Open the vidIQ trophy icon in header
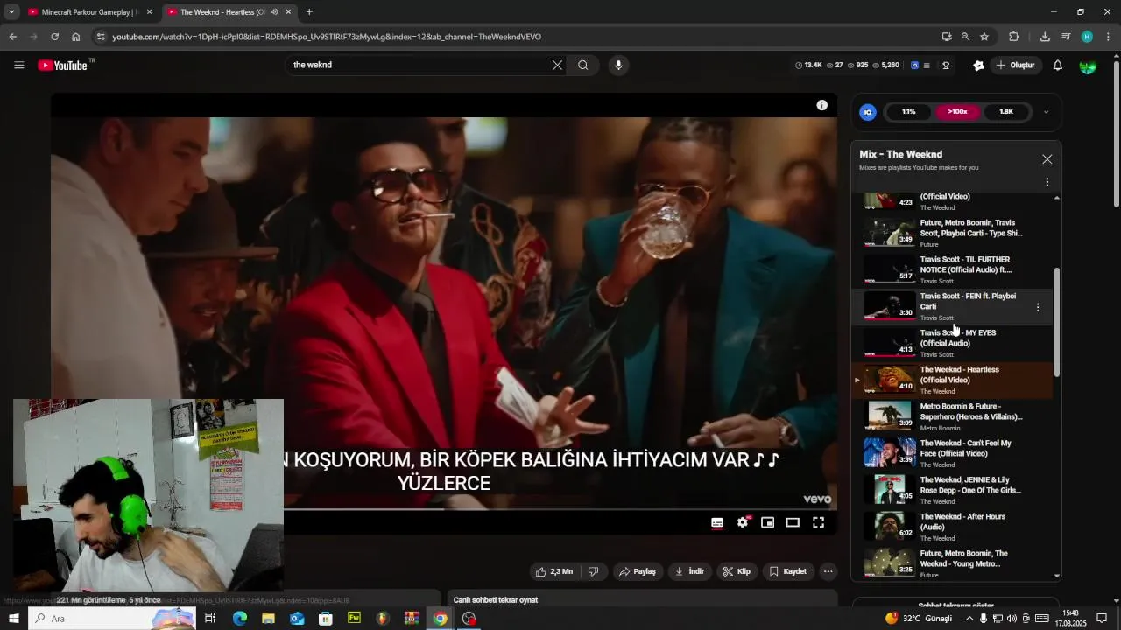 946,66
